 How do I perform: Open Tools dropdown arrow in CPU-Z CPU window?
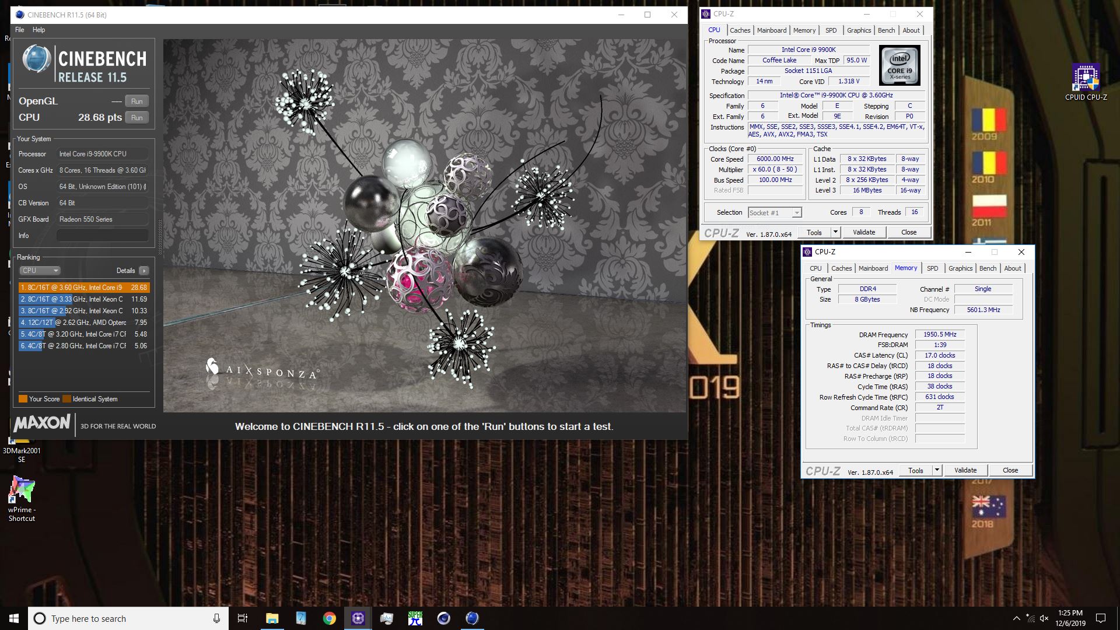(x=835, y=232)
